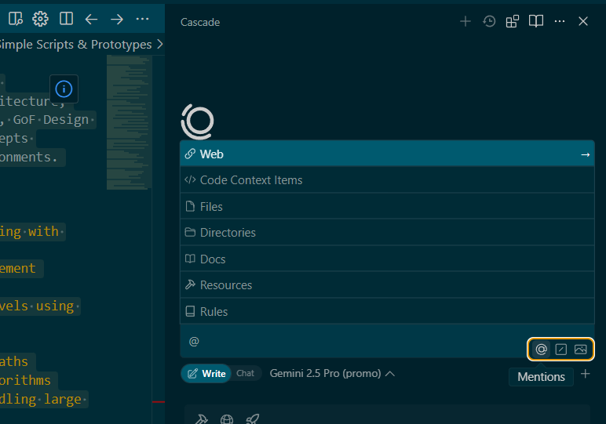Click the slash workflows icon
Image resolution: width=606 pixels, height=424 pixels.
tap(560, 350)
